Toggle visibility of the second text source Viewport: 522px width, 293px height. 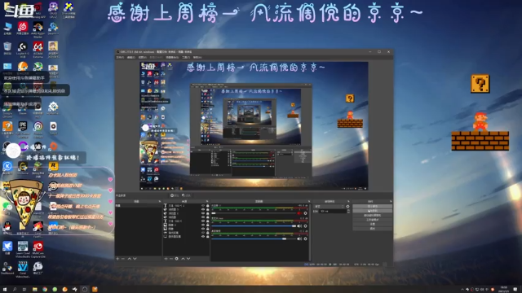(x=203, y=221)
